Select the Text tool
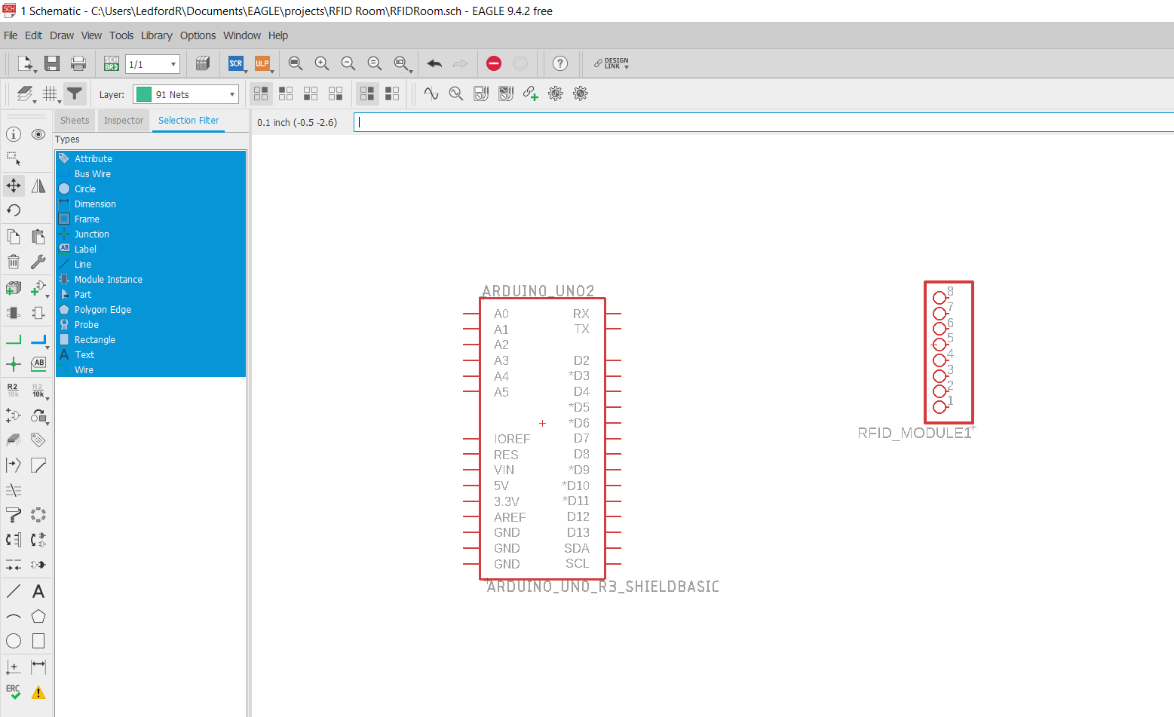The width and height of the screenshot is (1174, 717). [38, 592]
